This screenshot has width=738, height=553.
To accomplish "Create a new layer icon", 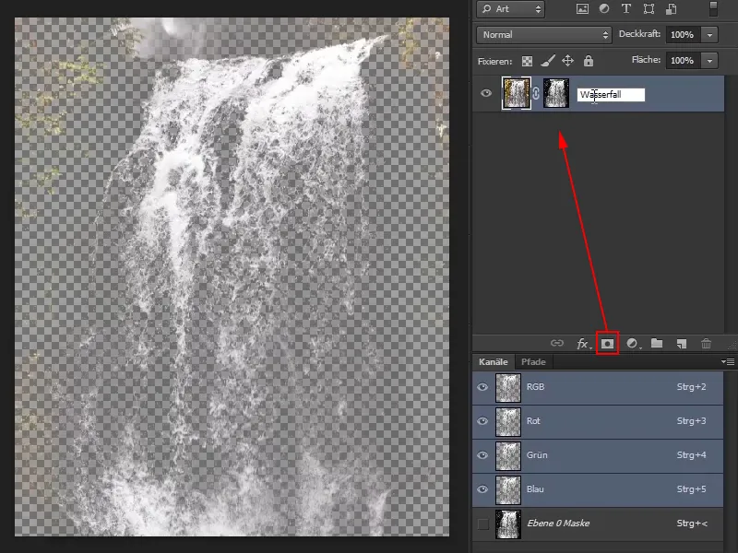I will click(681, 344).
